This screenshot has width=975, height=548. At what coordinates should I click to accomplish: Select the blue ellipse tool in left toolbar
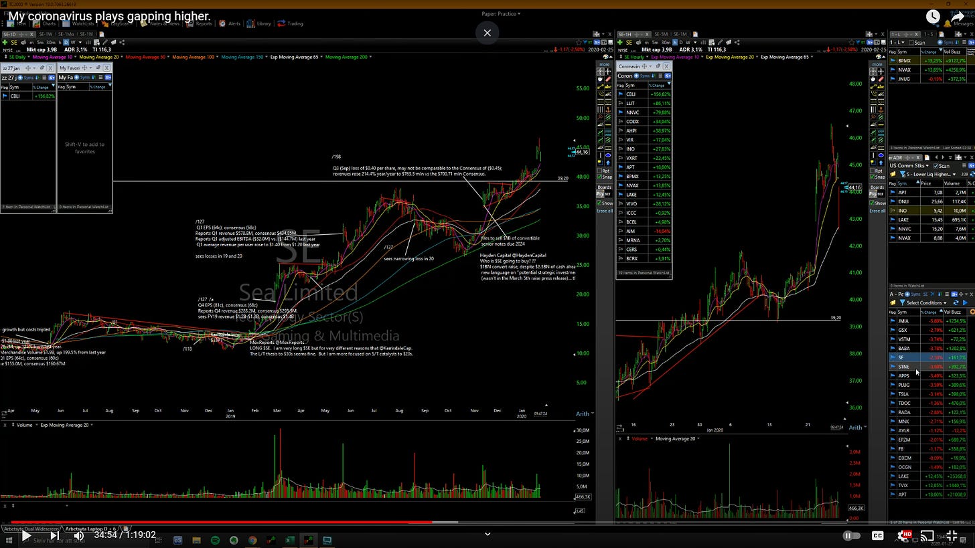click(608, 155)
